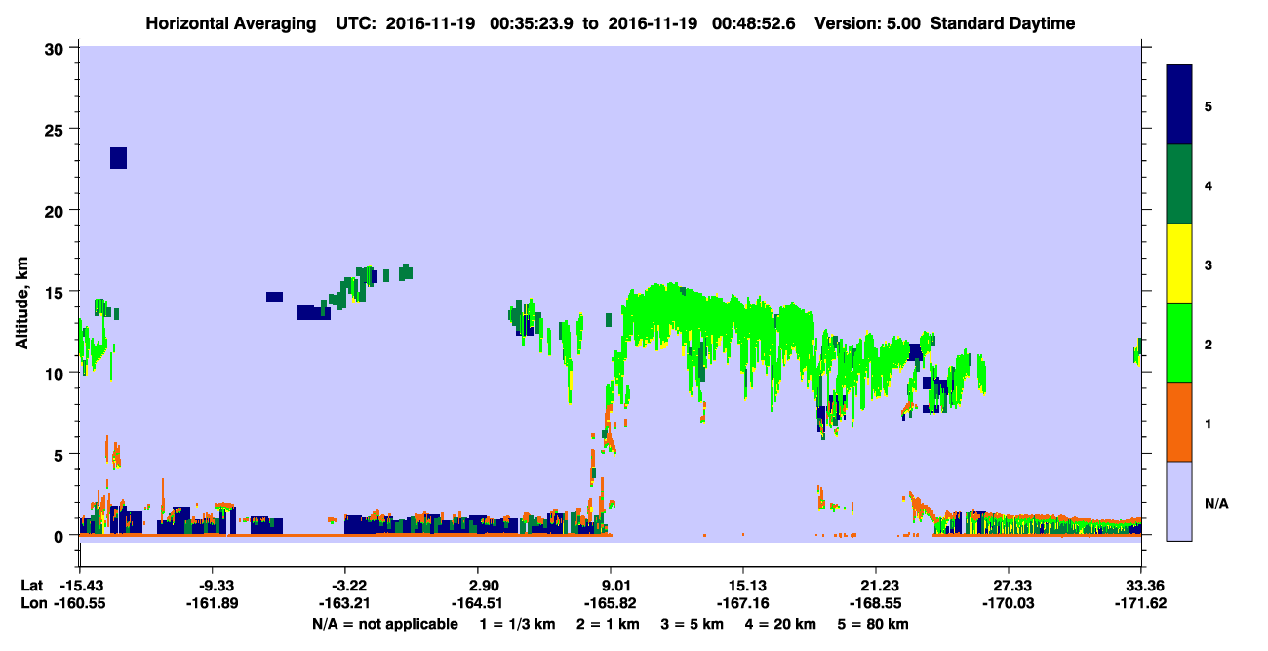Click the longitude value -164.51
Viewport: 1268px width, 651px height.
click(478, 603)
